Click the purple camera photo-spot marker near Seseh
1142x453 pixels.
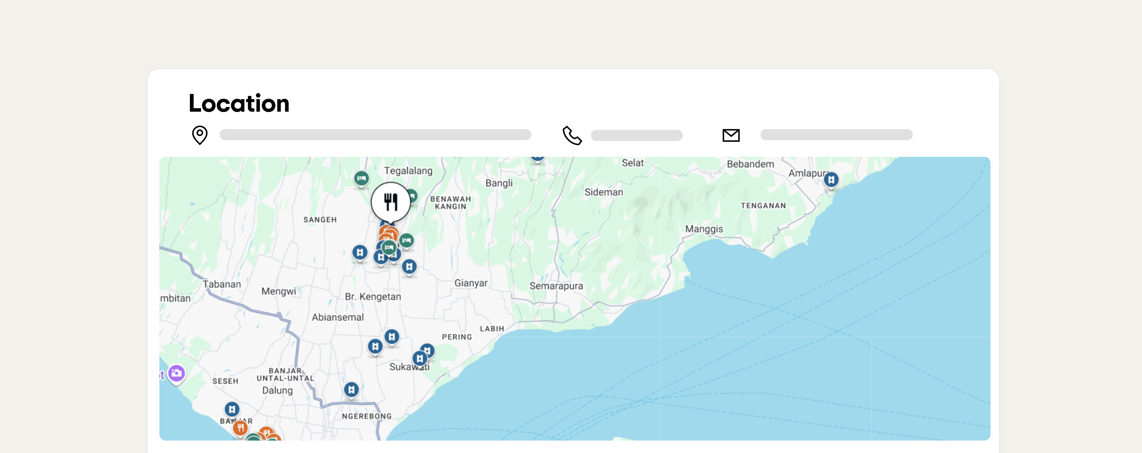click(x=176, y=373)
